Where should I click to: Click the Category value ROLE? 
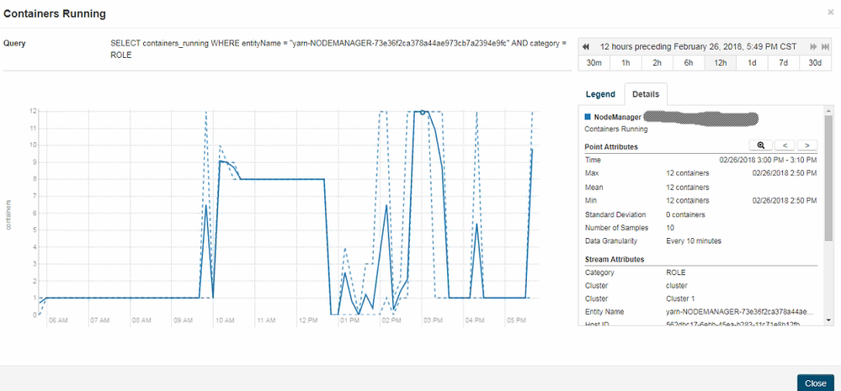(676, 272)
